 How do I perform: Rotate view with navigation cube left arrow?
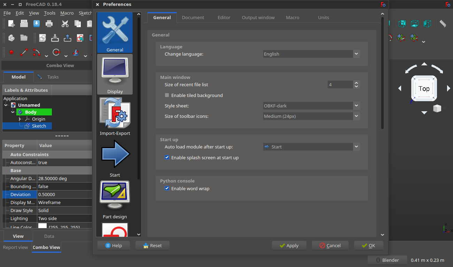(x=400, y=89)
